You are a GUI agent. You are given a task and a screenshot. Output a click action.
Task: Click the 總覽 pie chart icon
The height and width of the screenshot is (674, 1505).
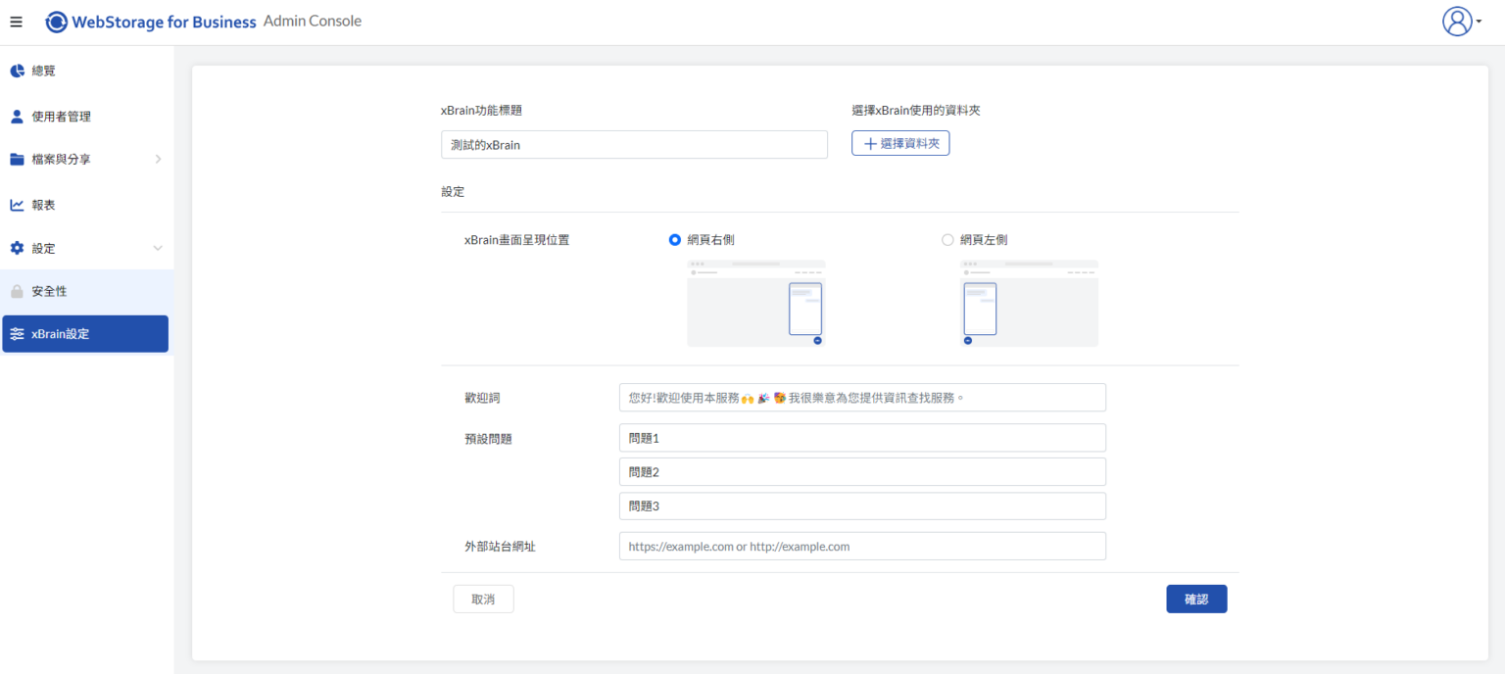coord(17,71)
